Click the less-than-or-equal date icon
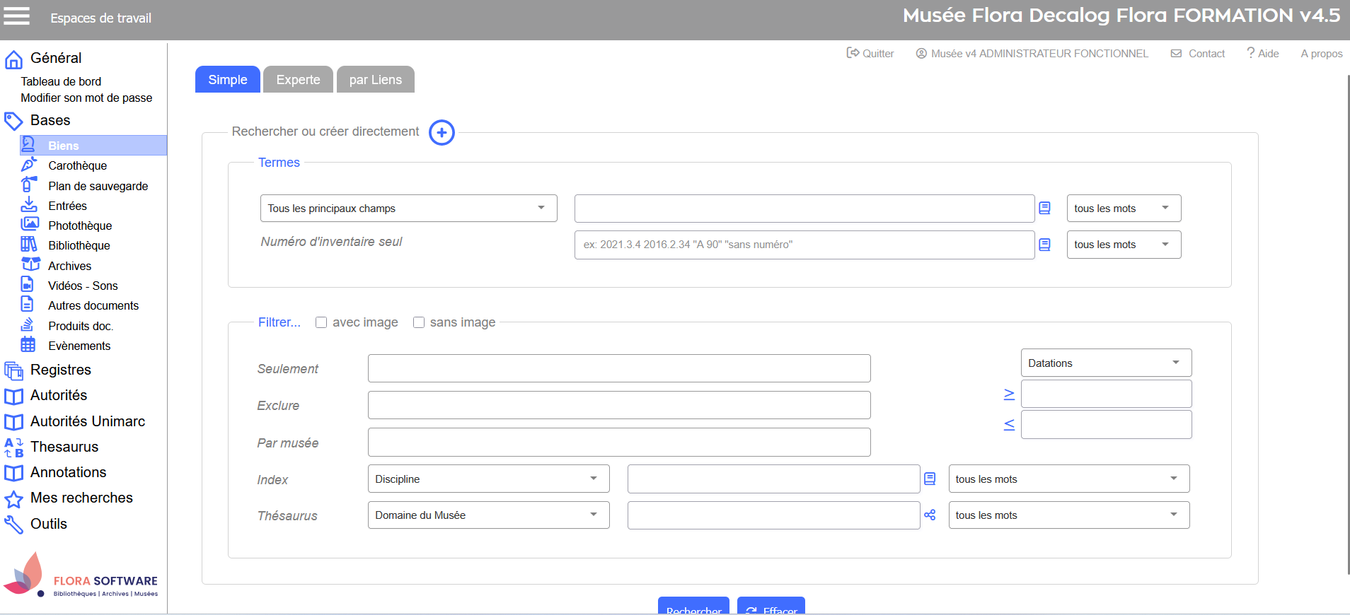The image size is (1350, 615). tap(1009, 425)
